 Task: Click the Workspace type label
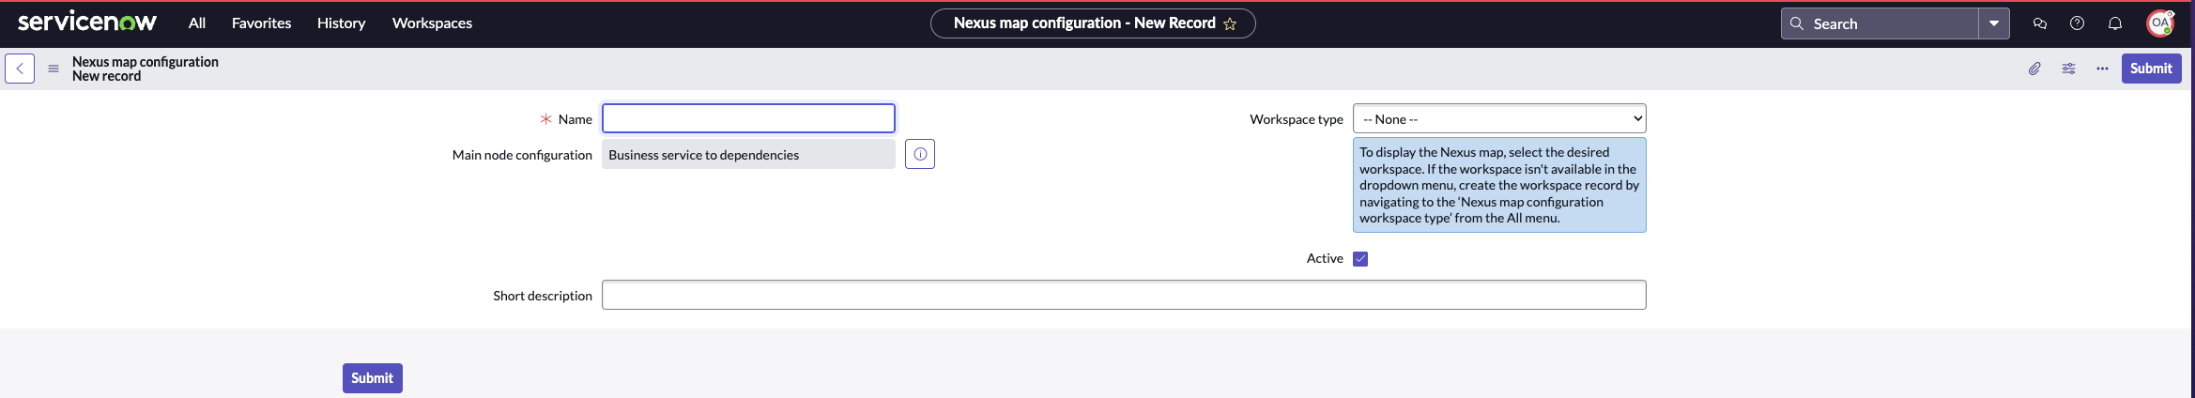click(1297, 119)
